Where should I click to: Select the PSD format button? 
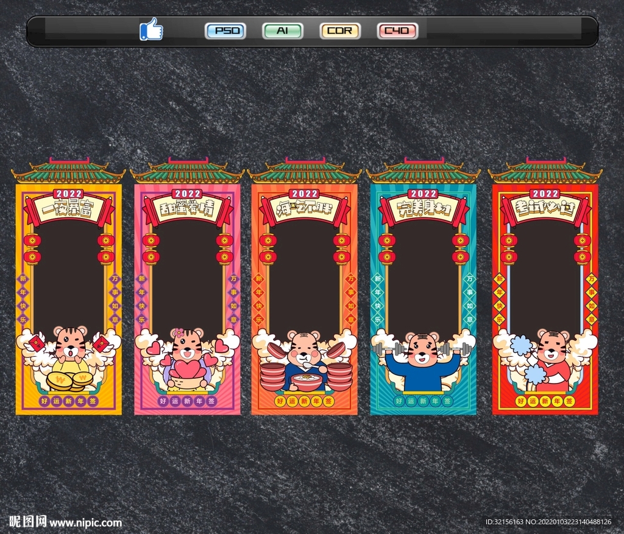225,30
